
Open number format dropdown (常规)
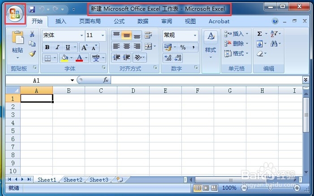195,36
